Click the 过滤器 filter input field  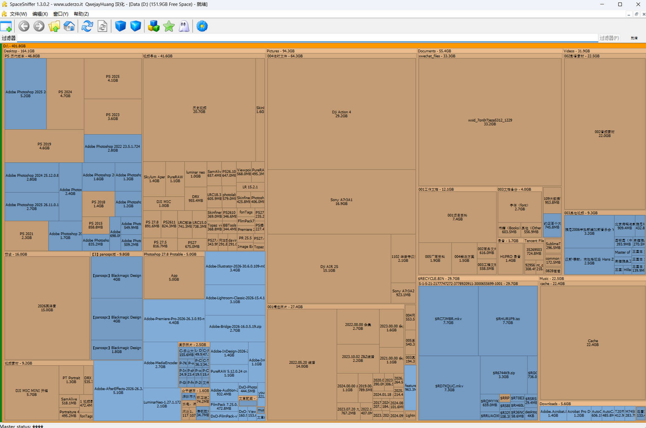(307, 38)
